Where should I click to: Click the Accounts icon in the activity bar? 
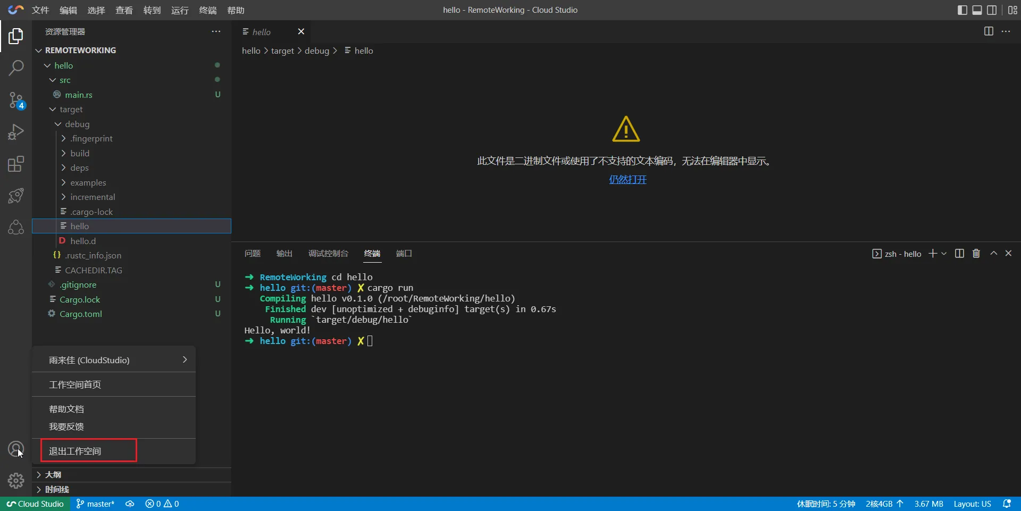16,449
